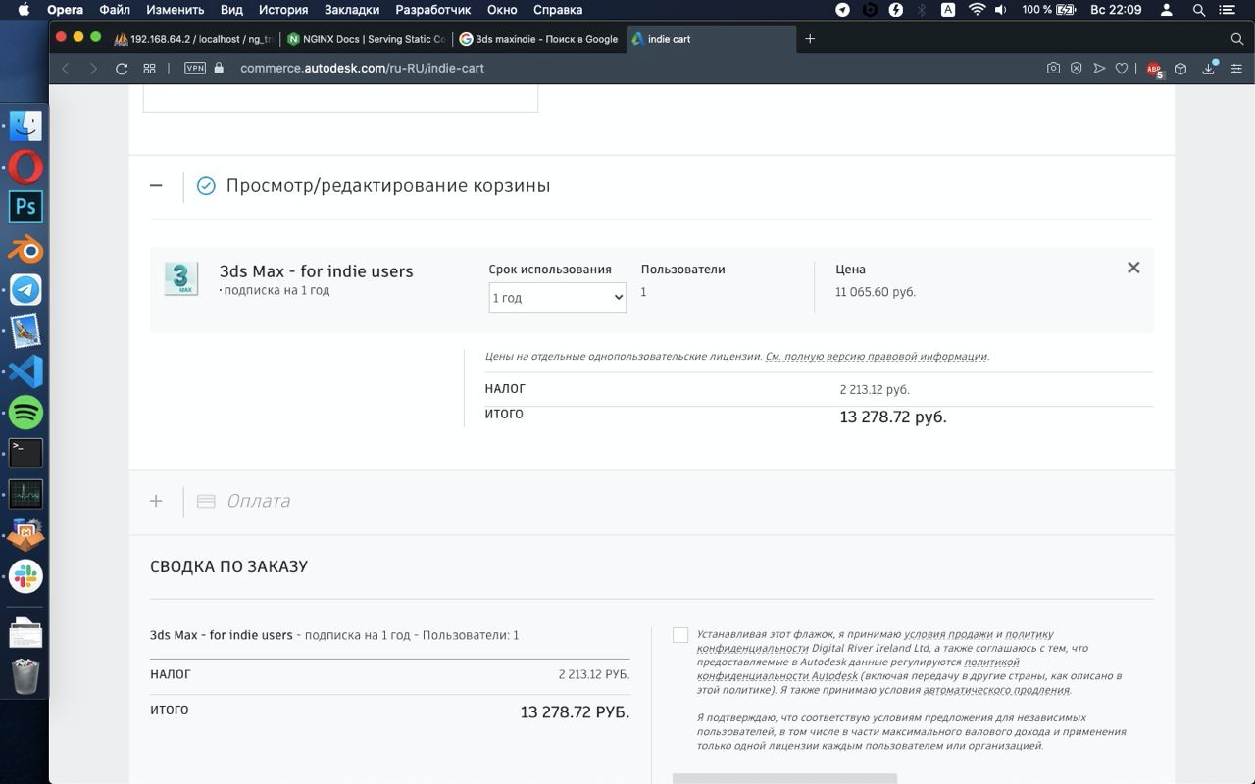
Task: Open Telegram from the dock
Action: tap(25, 290)
